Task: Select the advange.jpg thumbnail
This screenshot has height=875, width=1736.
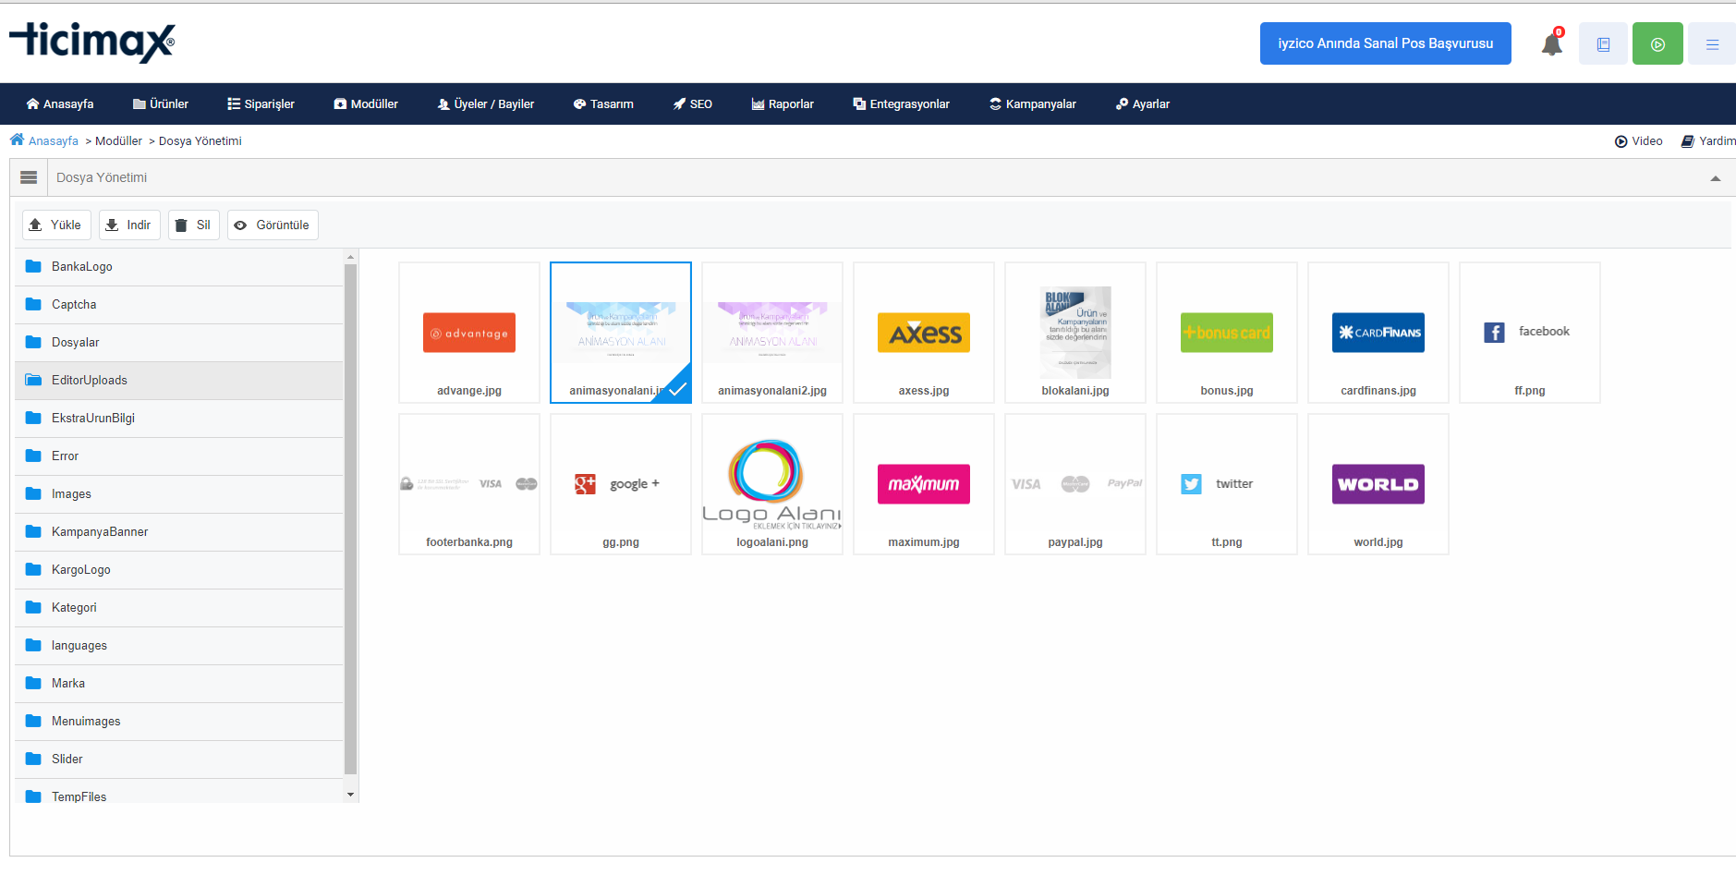Action: 469,333
